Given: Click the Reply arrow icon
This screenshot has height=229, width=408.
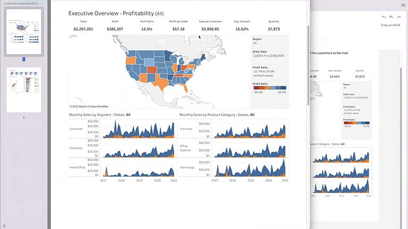Looking at the screenshot, I should click(384, 17).
